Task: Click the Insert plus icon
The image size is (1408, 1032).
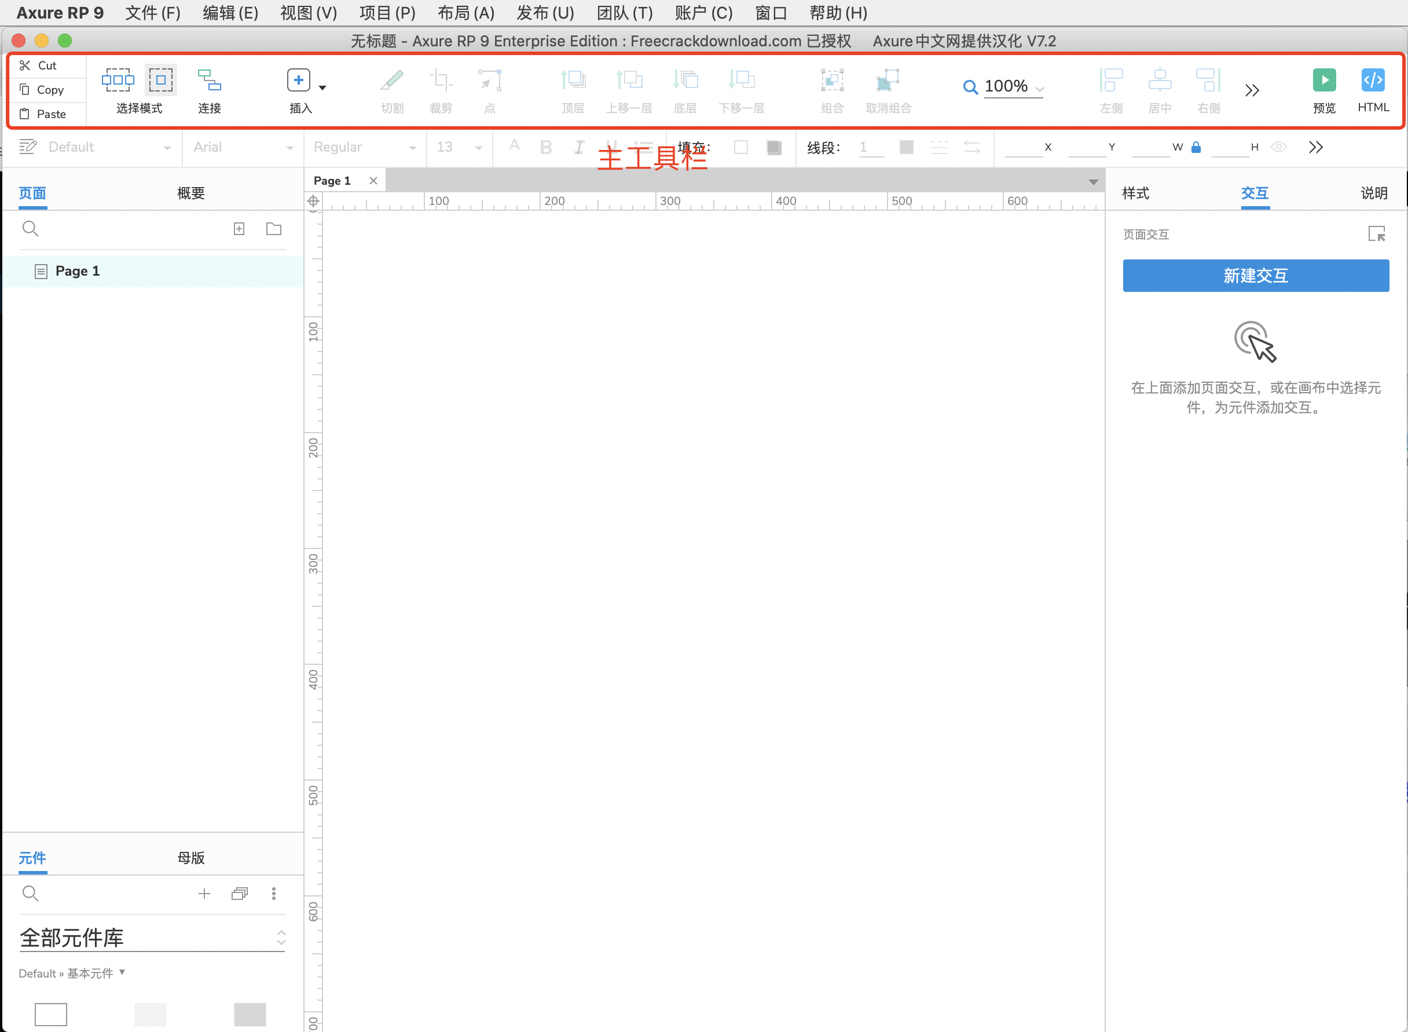Action: (x=299, y=80)
